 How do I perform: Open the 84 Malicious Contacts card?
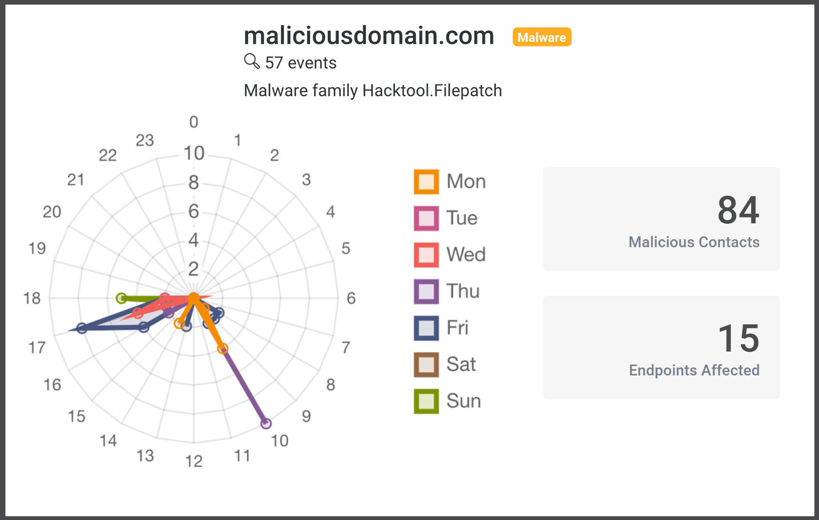pos(661,219)
